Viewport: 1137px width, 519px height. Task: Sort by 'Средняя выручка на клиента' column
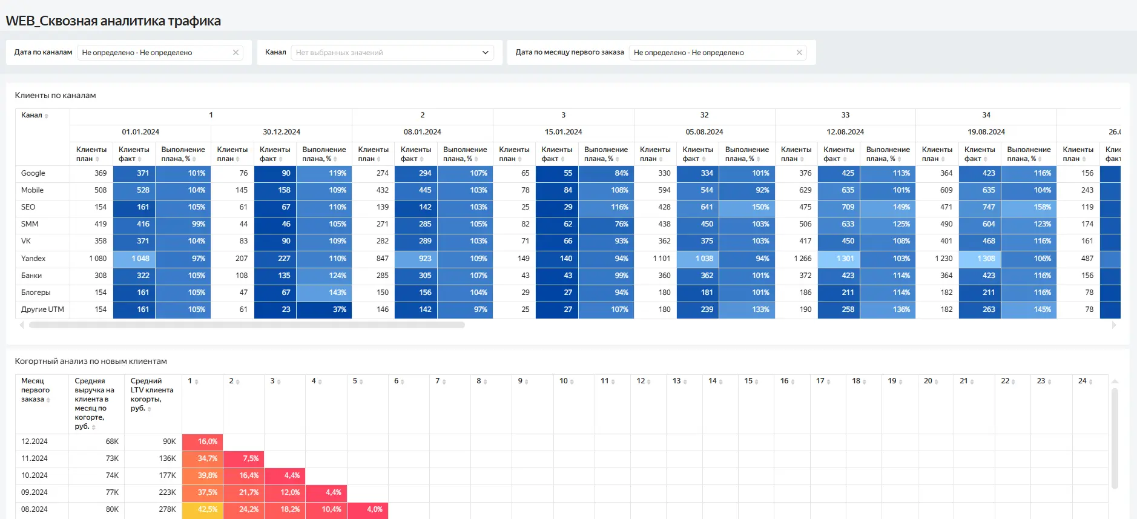pyautogui.click(x=93, y=427)
